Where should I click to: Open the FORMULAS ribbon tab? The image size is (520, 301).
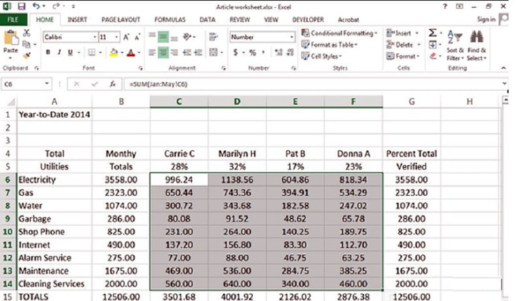170,20
